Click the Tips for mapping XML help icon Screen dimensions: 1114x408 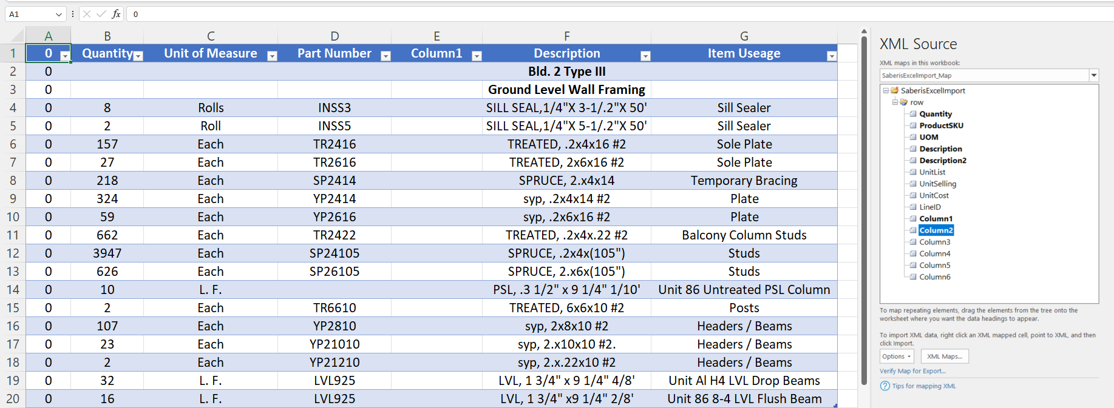[x=885, y=386]
